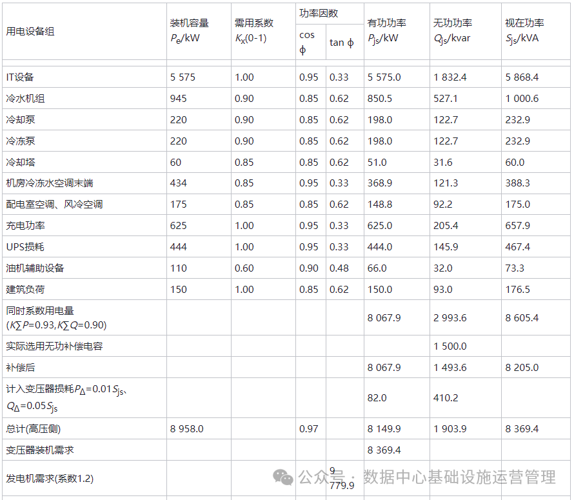Click the 冷水机组 row label
This screenshot has width=574, height=500.
click(x=25, y=99)
